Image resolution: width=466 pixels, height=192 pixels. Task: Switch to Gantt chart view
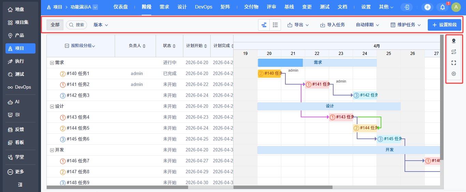(x=264, y=25)
